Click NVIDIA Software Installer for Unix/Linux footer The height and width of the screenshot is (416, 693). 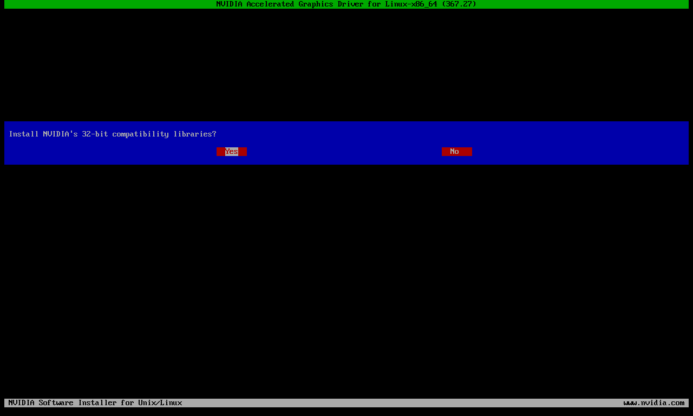click(x=95, y=403)
